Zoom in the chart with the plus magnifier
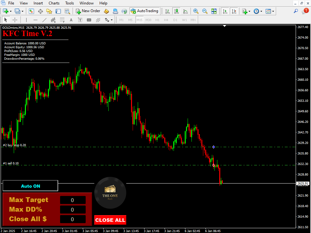Image resolution: width=311 pixels, height=233 pixels. coord(196,11)
